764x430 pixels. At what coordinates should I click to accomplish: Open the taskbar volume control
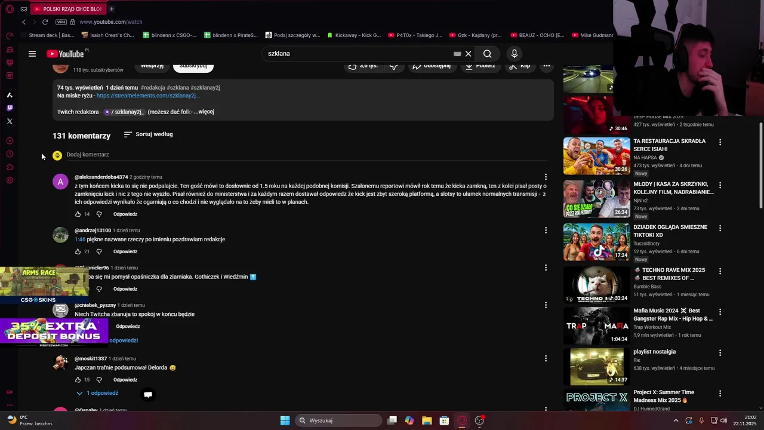724,420
